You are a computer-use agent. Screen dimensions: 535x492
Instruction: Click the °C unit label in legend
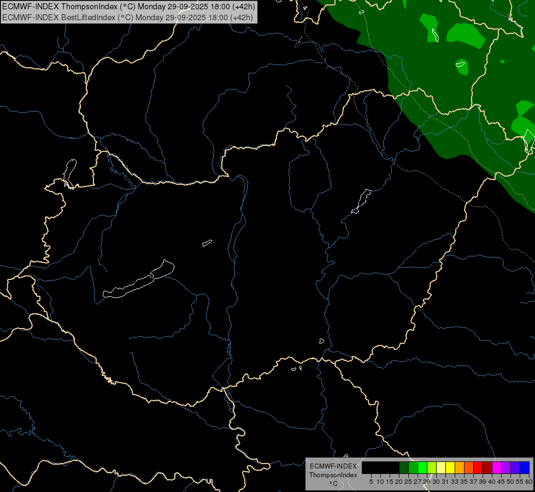[333, 484]
